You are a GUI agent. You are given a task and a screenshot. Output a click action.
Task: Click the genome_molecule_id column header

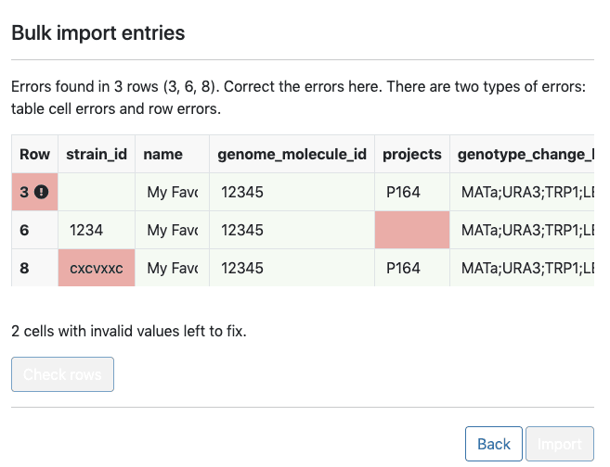[292, 154]
